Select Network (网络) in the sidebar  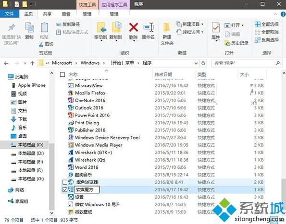pos(16,190)
